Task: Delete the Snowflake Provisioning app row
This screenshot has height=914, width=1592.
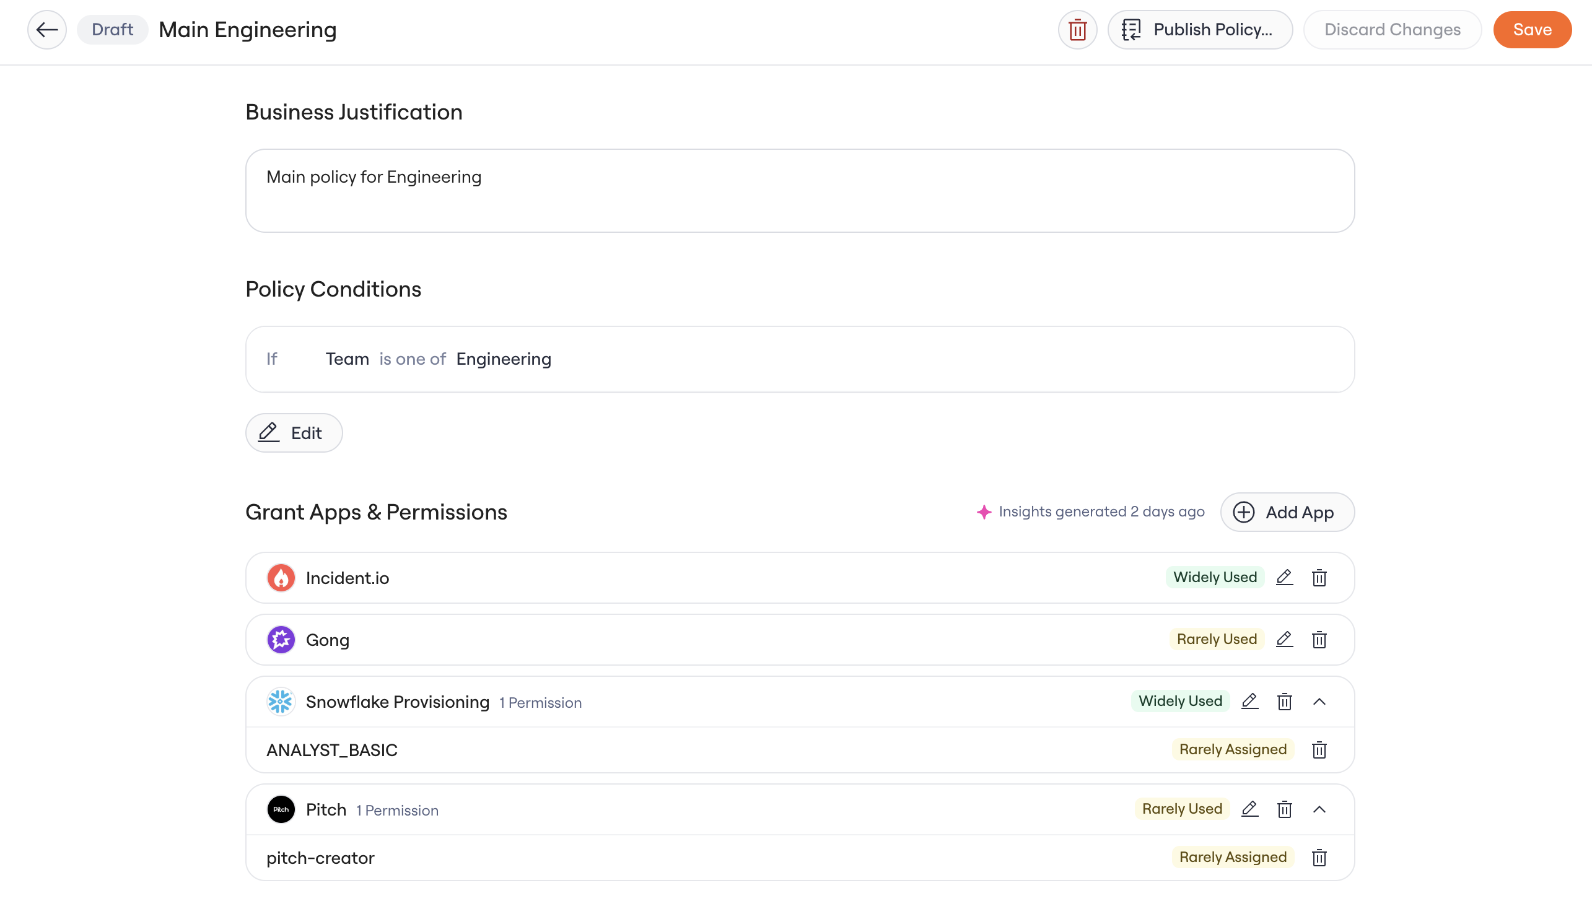Action: (x=1284, y=701)
